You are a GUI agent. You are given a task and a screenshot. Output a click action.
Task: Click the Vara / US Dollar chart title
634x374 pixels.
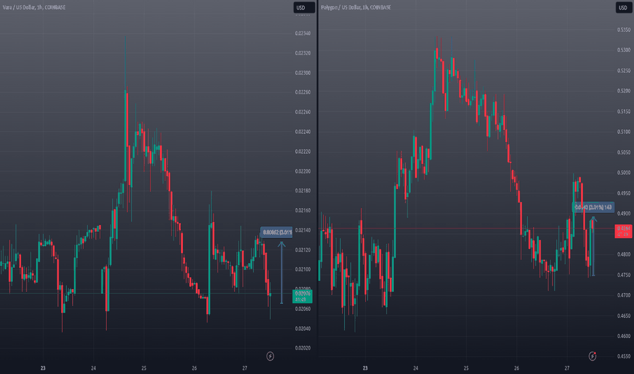[34, 7]
